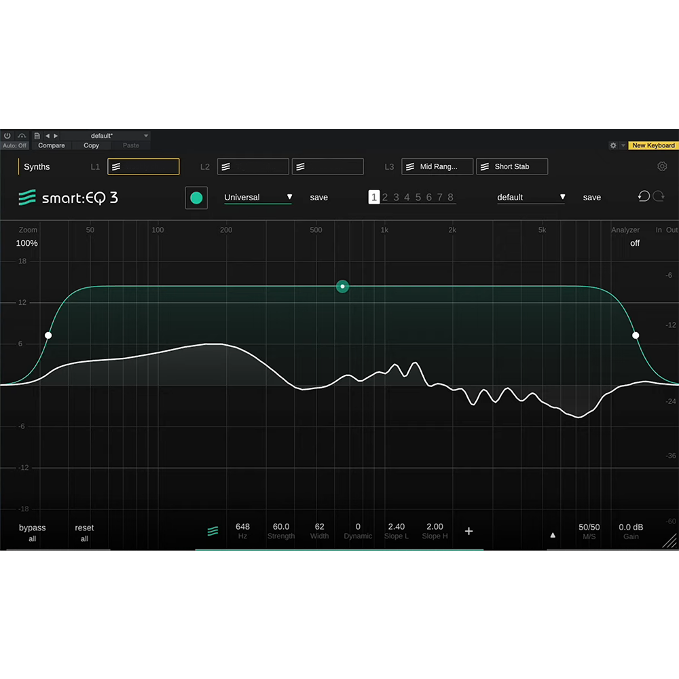
Task: Enable bypass all at the bottom left
Action: [x=32, y=532]
